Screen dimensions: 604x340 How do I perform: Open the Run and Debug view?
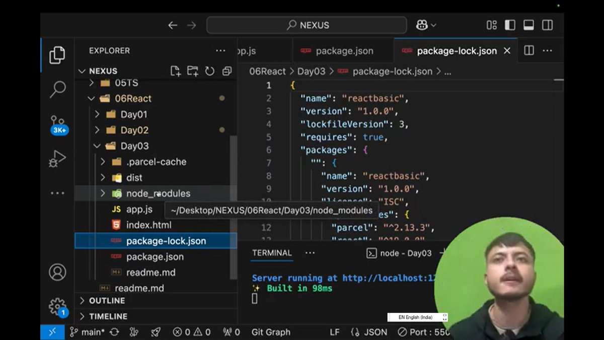[x=57, y=159]
